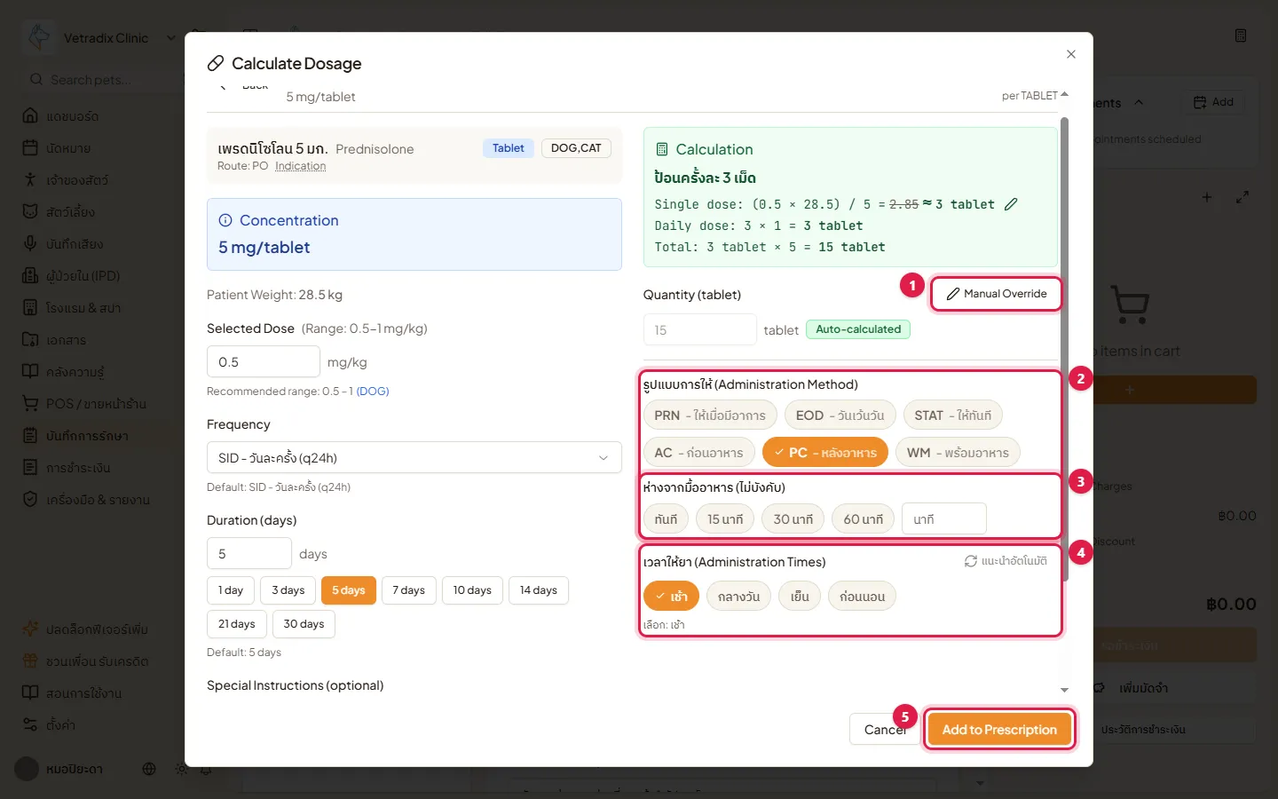Select STAT administration method

(953, 415)
